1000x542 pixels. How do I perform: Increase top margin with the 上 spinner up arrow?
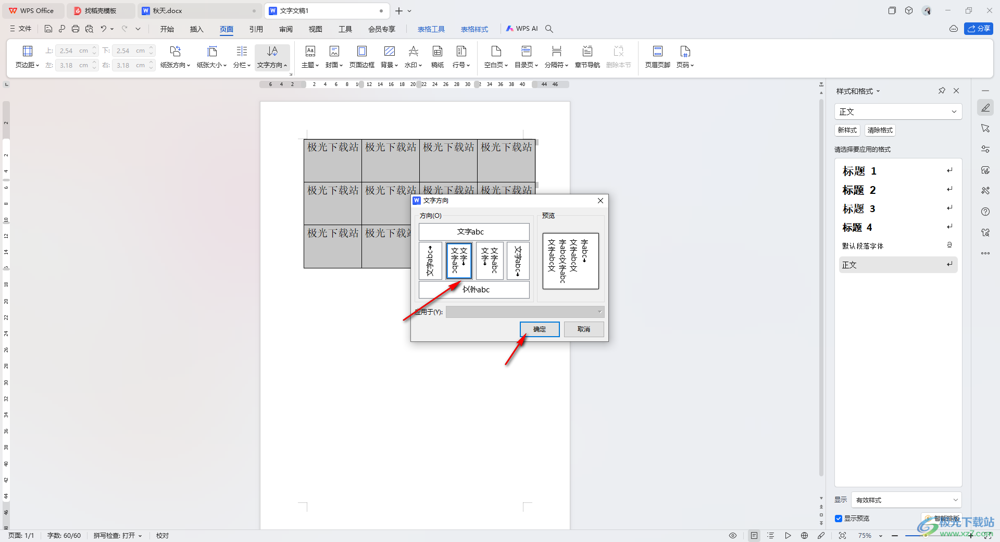tap(94, 48)
